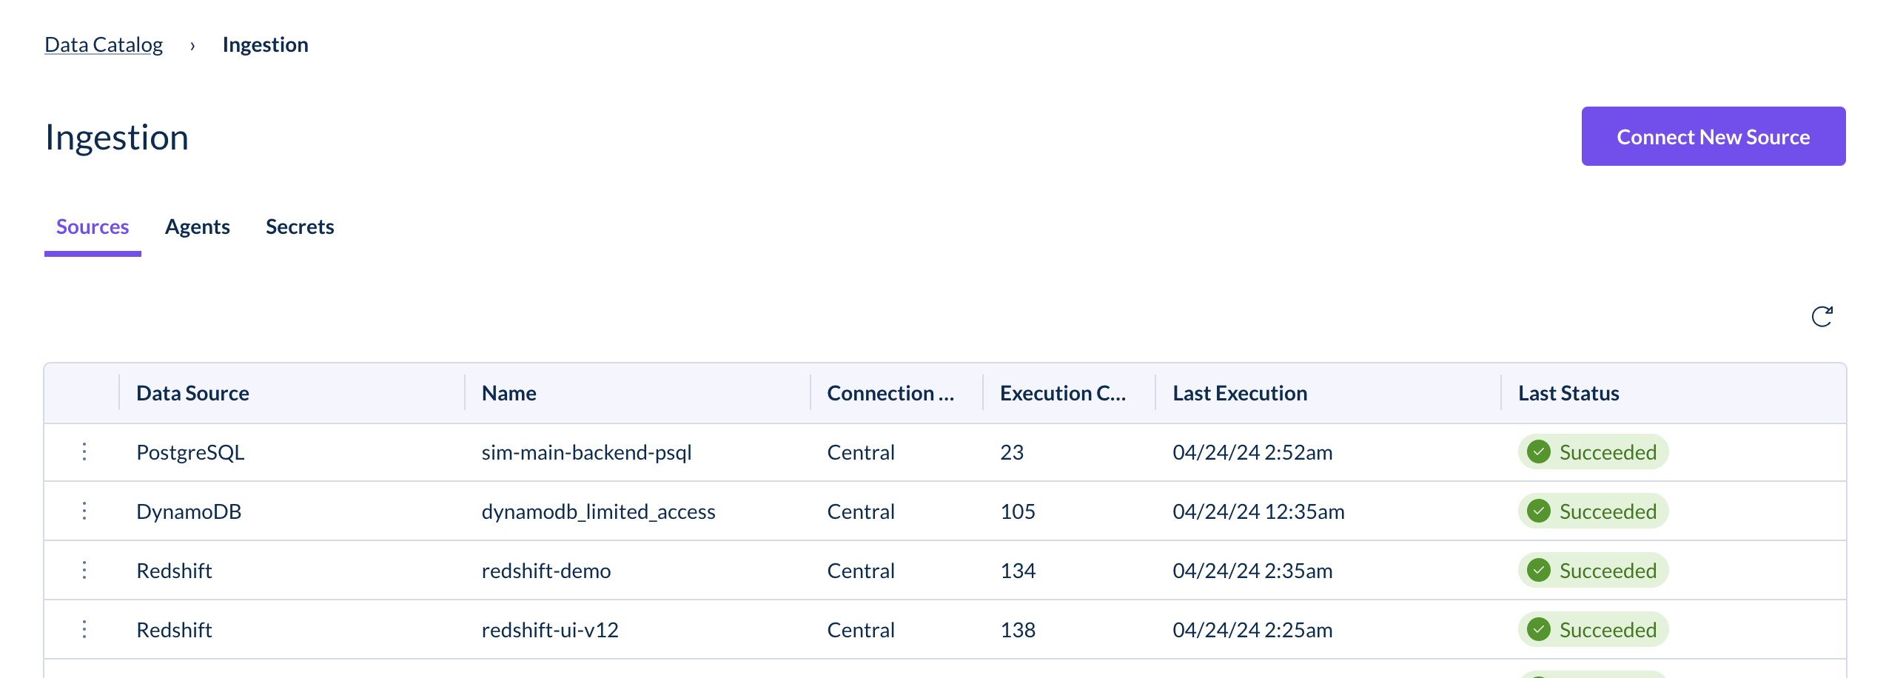
Task: Click the Ingestion breadcrumb item
Action: click(x=264, y=44)
